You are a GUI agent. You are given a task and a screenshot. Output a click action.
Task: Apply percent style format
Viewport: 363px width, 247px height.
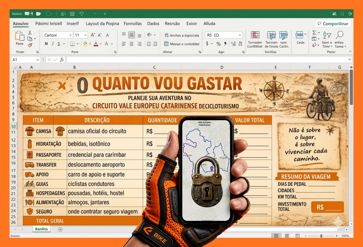point(219,44)
